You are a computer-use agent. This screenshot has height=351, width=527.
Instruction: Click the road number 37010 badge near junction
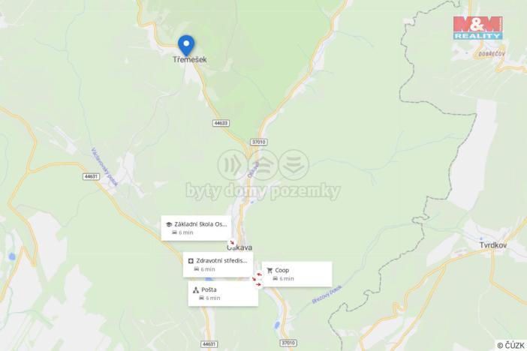[x=259, y=142]
